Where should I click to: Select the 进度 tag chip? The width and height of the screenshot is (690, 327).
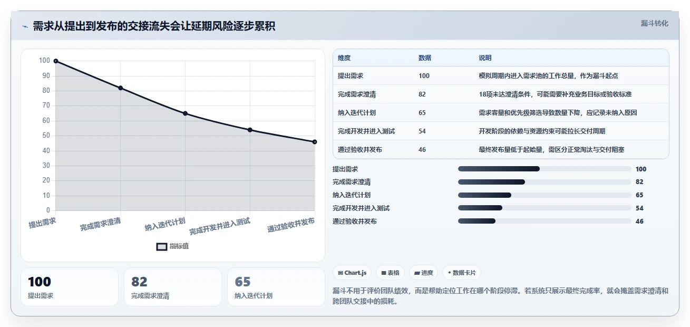click(x=423, y=273)
